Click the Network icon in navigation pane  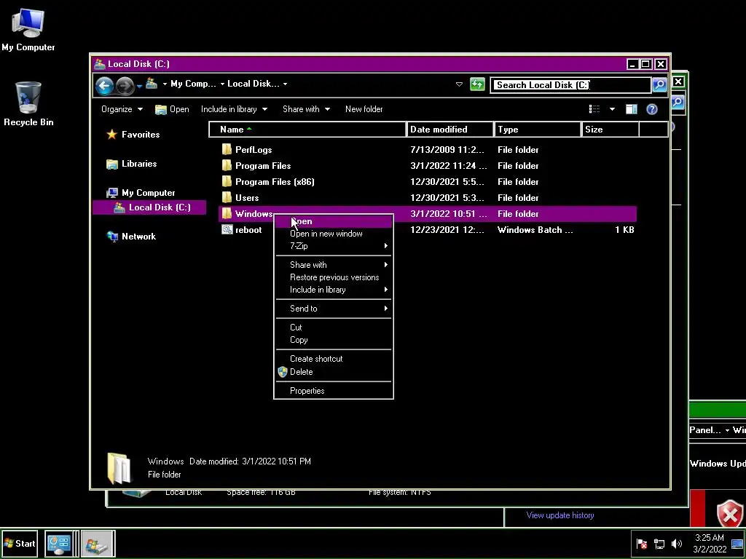click(112, 237)
